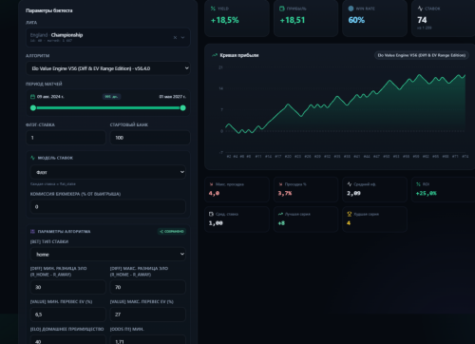Click the trophy icon on Худшая серия card

pyautogui.click(x=350, y=214)
